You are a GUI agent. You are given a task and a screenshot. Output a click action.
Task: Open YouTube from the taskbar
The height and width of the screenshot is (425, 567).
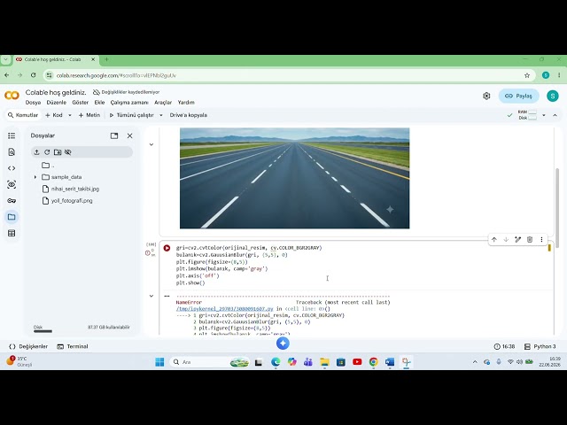[x=357, y=362]
